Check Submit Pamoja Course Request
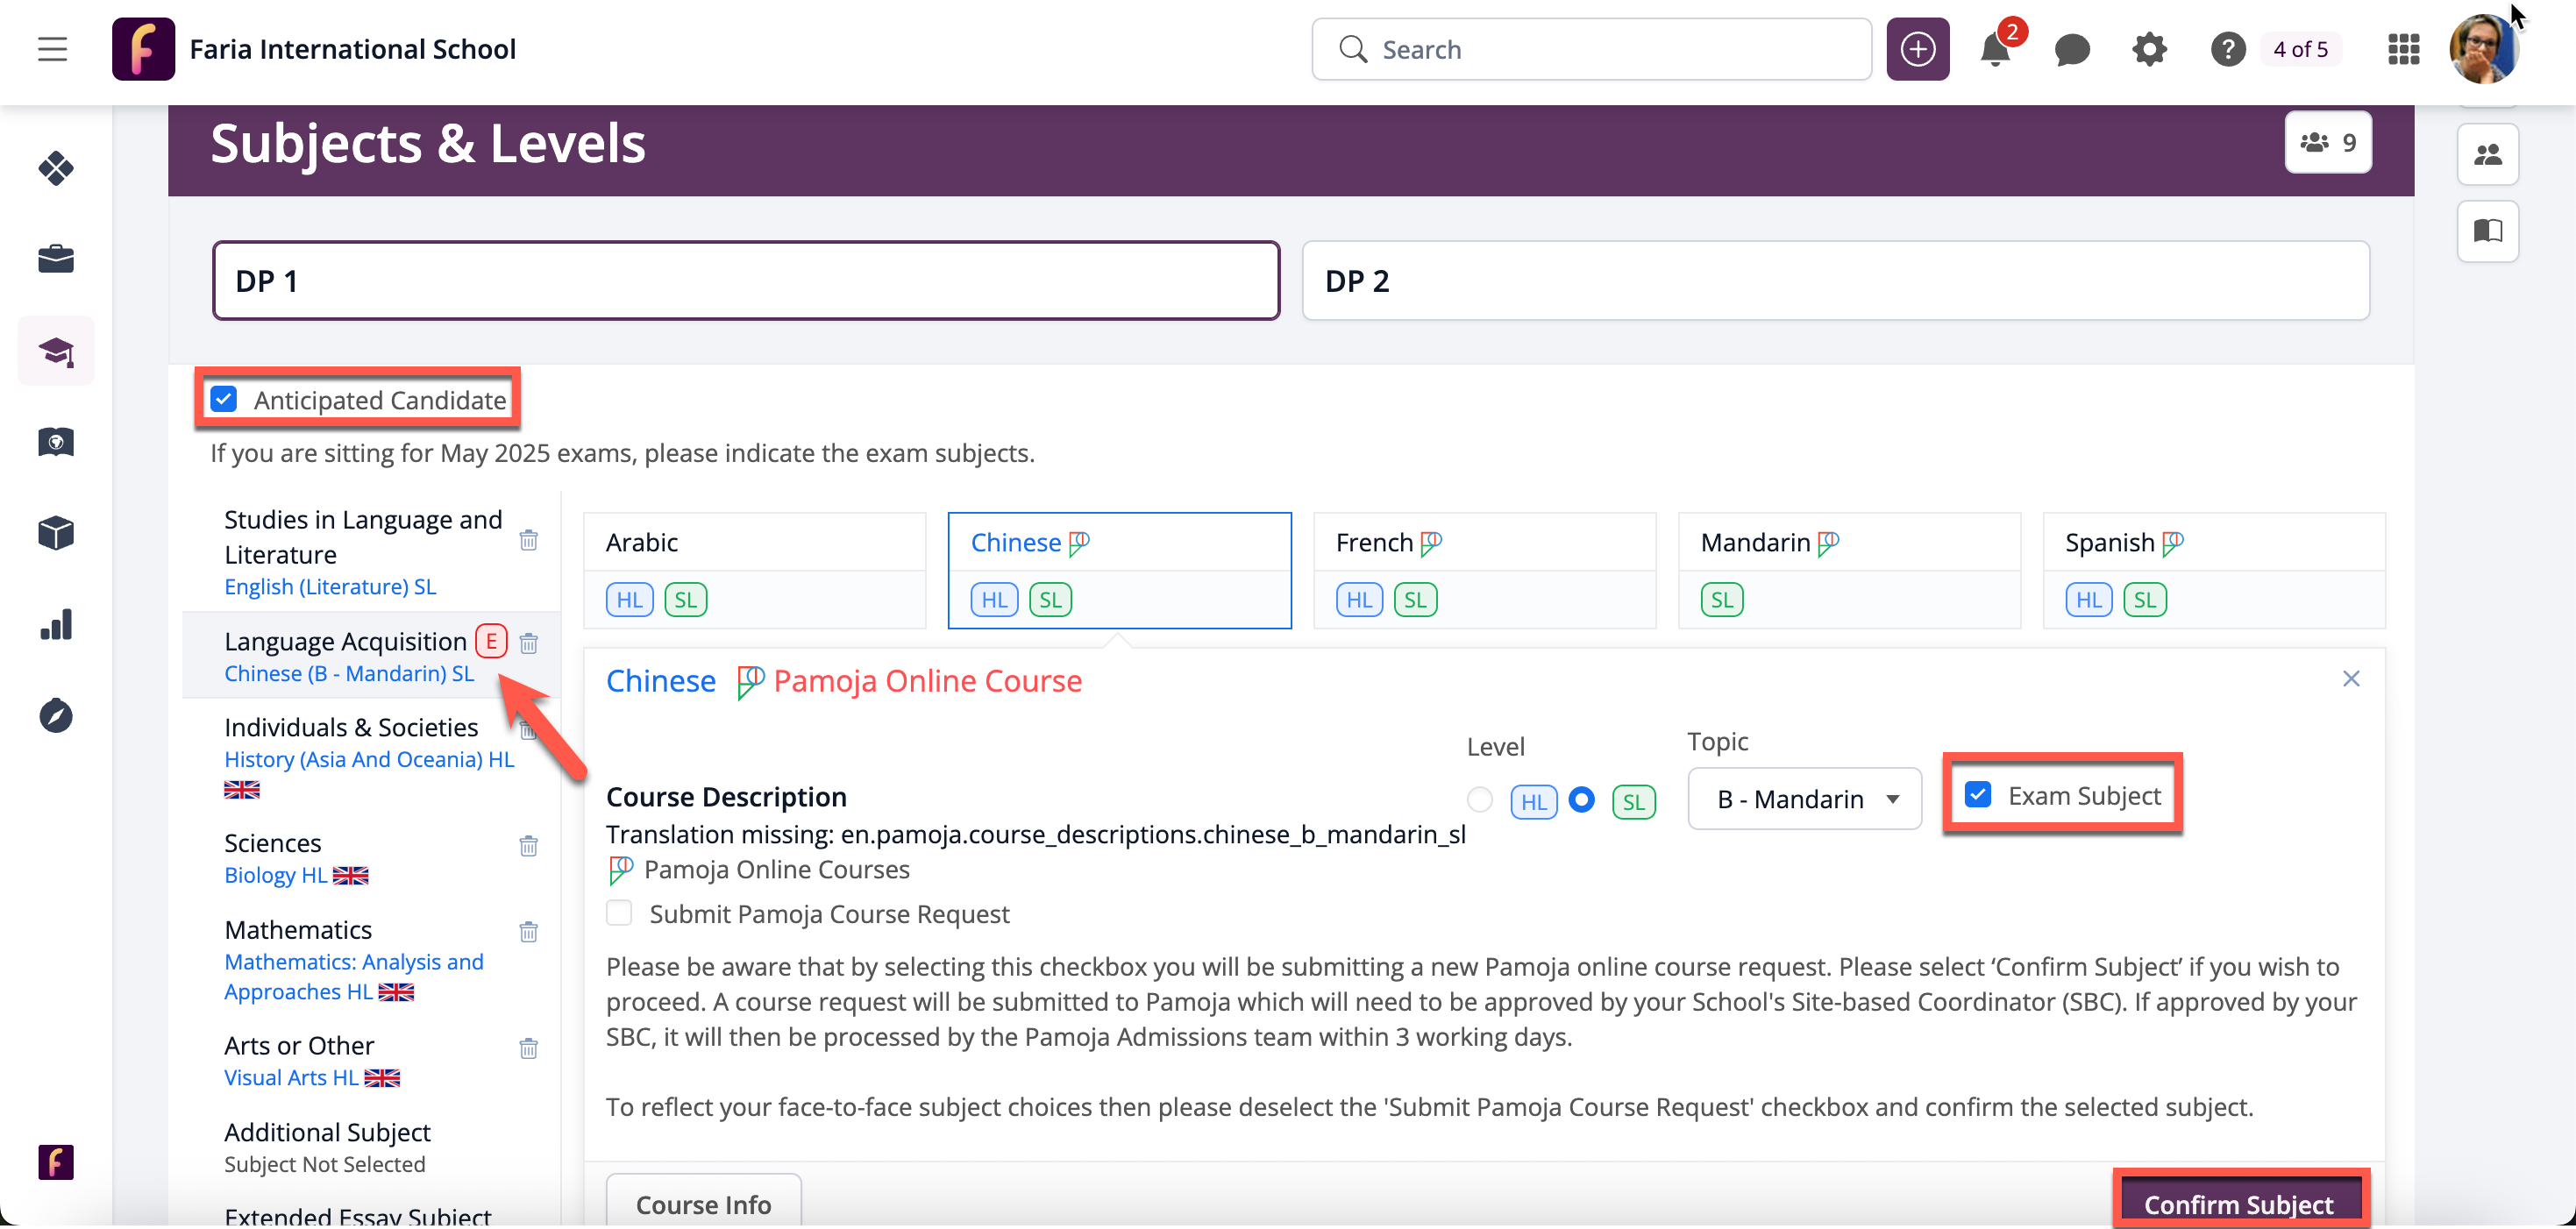This screenshot has width=2576, height=1229. click(x=619, y=913)
